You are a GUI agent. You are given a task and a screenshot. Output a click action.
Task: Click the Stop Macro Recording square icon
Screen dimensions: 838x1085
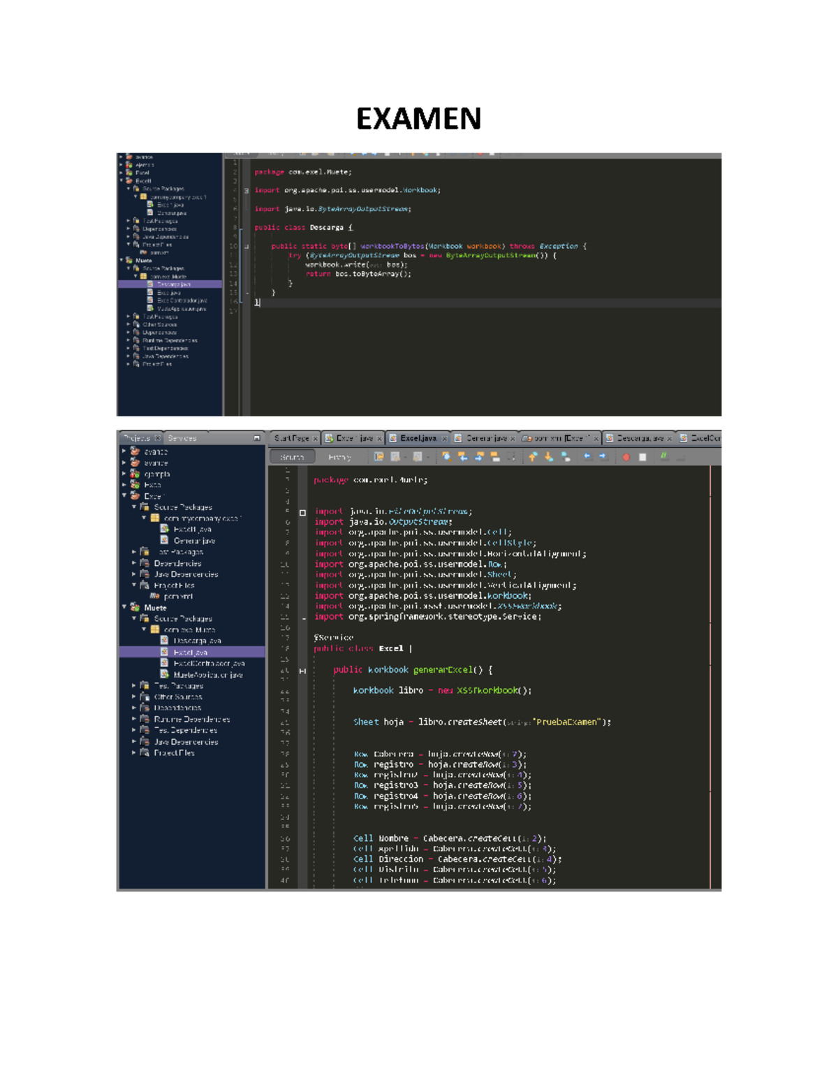click(642, 457)
